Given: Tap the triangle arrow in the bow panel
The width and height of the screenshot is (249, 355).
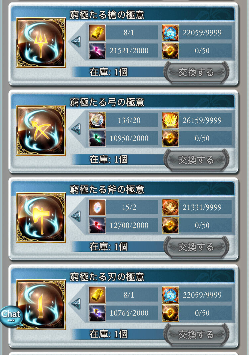Looking at the screenshot, I should [76, 129].
